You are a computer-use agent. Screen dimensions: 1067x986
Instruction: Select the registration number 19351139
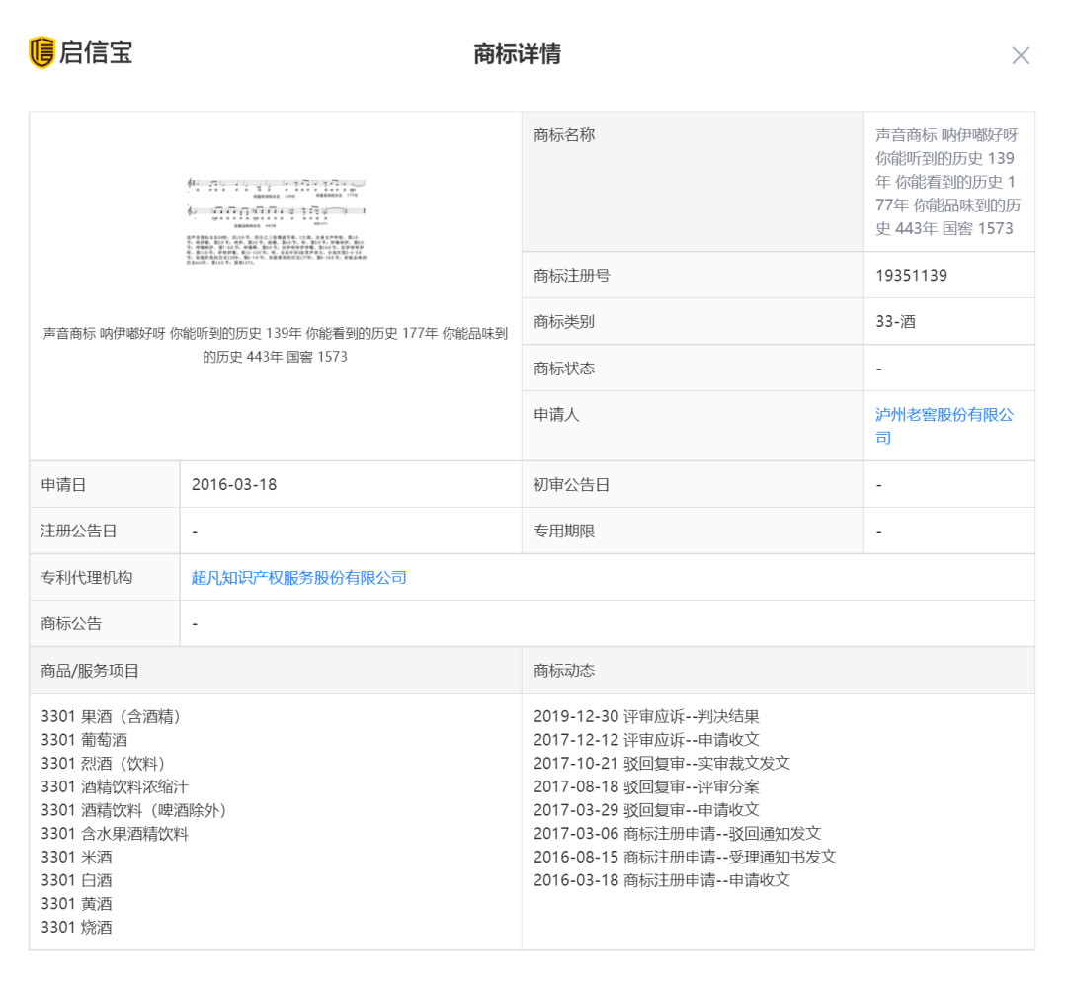point(911,276)
